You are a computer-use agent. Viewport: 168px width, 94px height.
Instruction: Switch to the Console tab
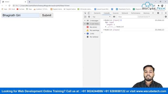[x=107, y=13]
